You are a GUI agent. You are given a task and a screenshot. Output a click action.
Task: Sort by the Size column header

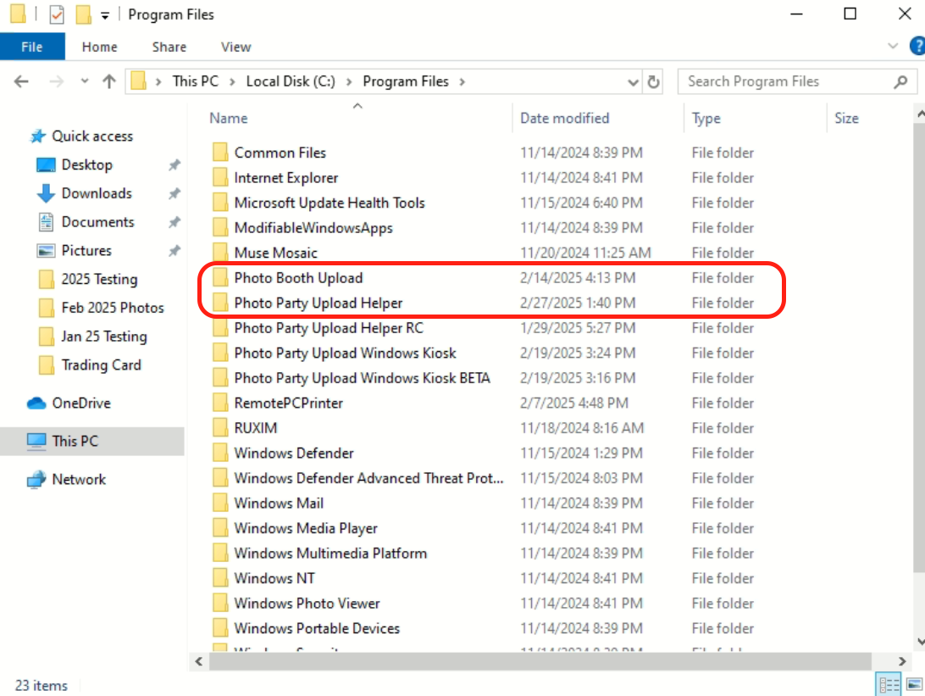point(846,118)
